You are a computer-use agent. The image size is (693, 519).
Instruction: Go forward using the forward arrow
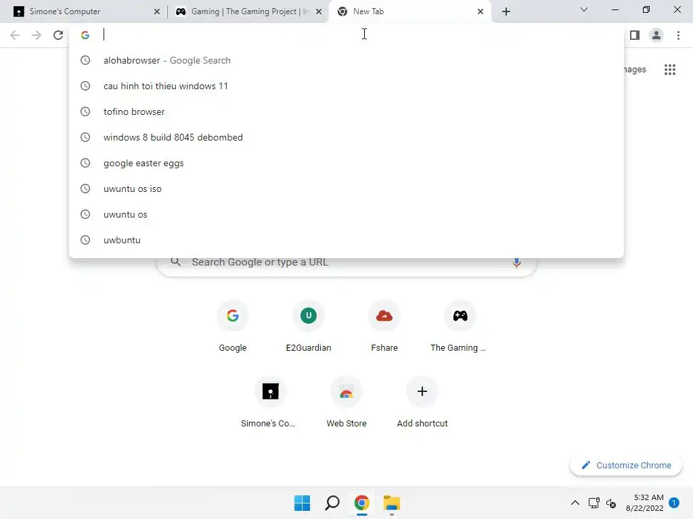(37, 35)
